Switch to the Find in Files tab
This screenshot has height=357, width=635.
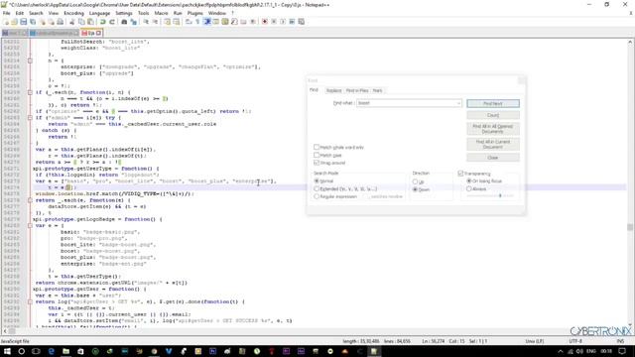357,90
